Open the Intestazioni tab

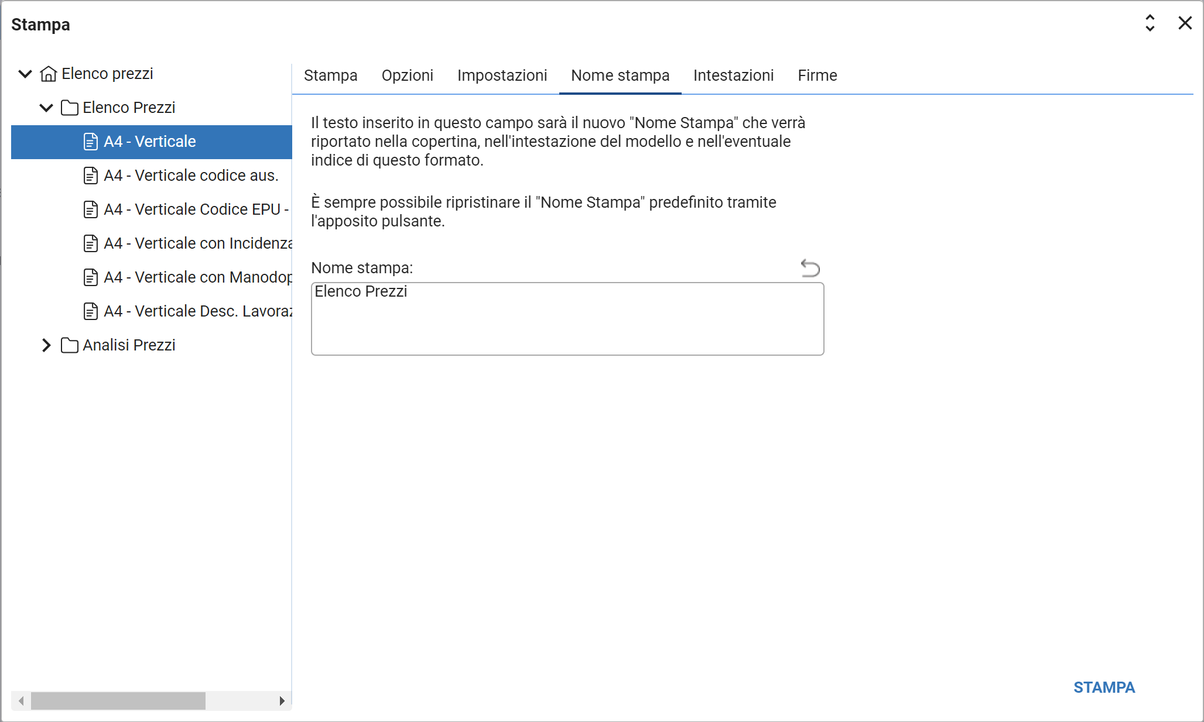coord(733,75)
